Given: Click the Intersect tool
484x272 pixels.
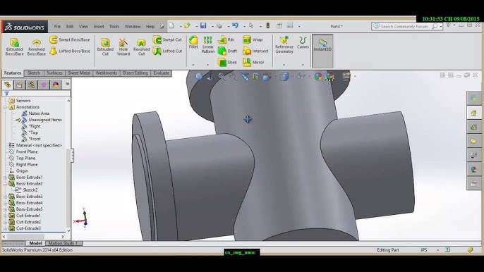Looking at the screenshot, I should click(255, 51).
